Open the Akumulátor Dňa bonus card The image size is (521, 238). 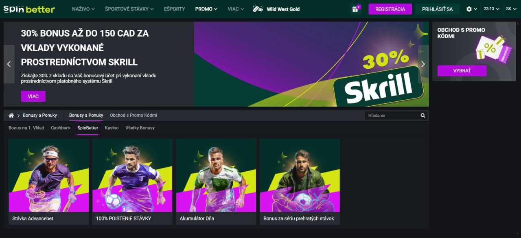(216, 182)
